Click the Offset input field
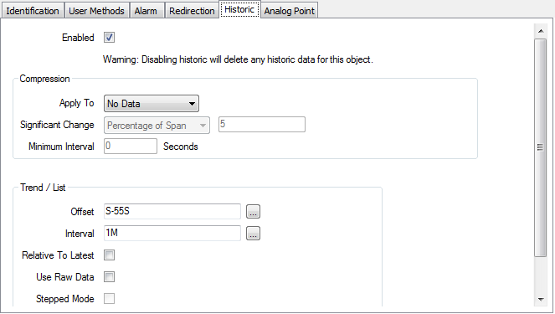The height and width of the screenshot is (314, 555). (x=172, y=211)
